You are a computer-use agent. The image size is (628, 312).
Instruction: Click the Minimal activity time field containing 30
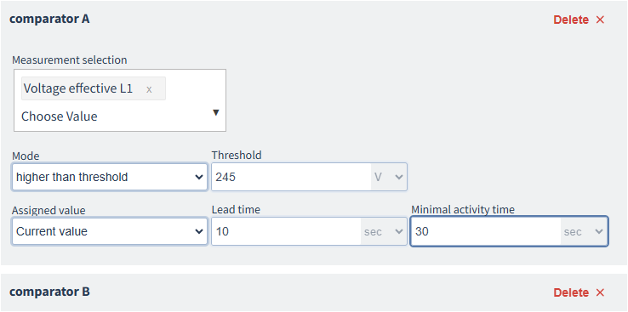(x=486, y=231)
